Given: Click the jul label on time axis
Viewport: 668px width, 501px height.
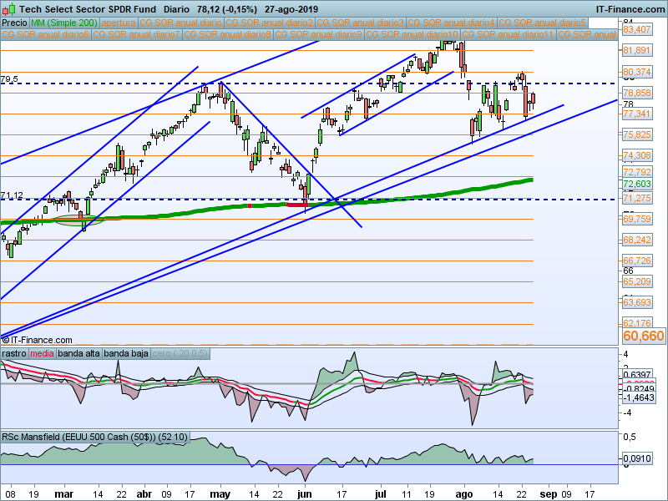Looking at the screenshot, I should click(380, 494).
